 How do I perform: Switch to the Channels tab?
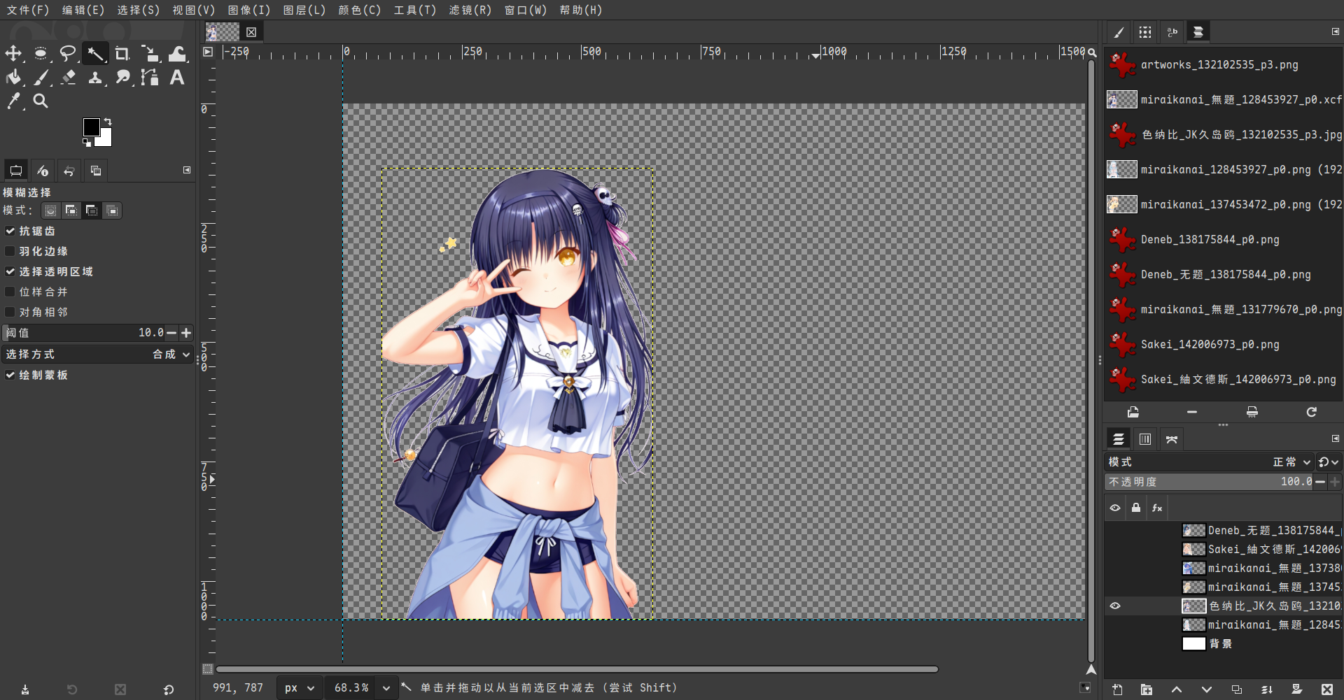(x=1145, y=439)
